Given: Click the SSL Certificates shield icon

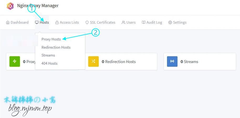Looking at the screenshot, I should 87,23.
